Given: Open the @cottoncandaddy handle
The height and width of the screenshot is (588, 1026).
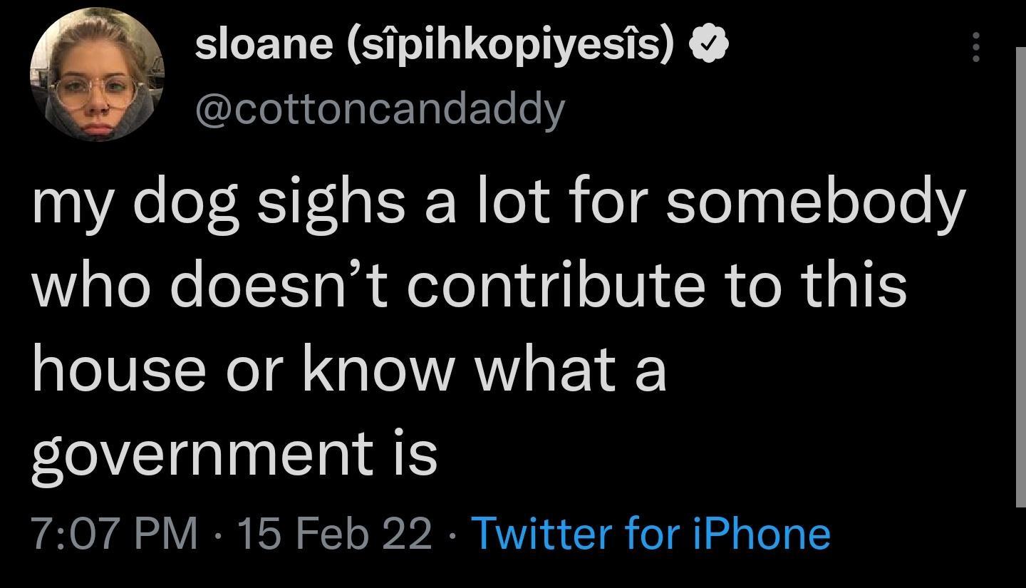Looking at the screenshot, I should (x=380, y=109).
